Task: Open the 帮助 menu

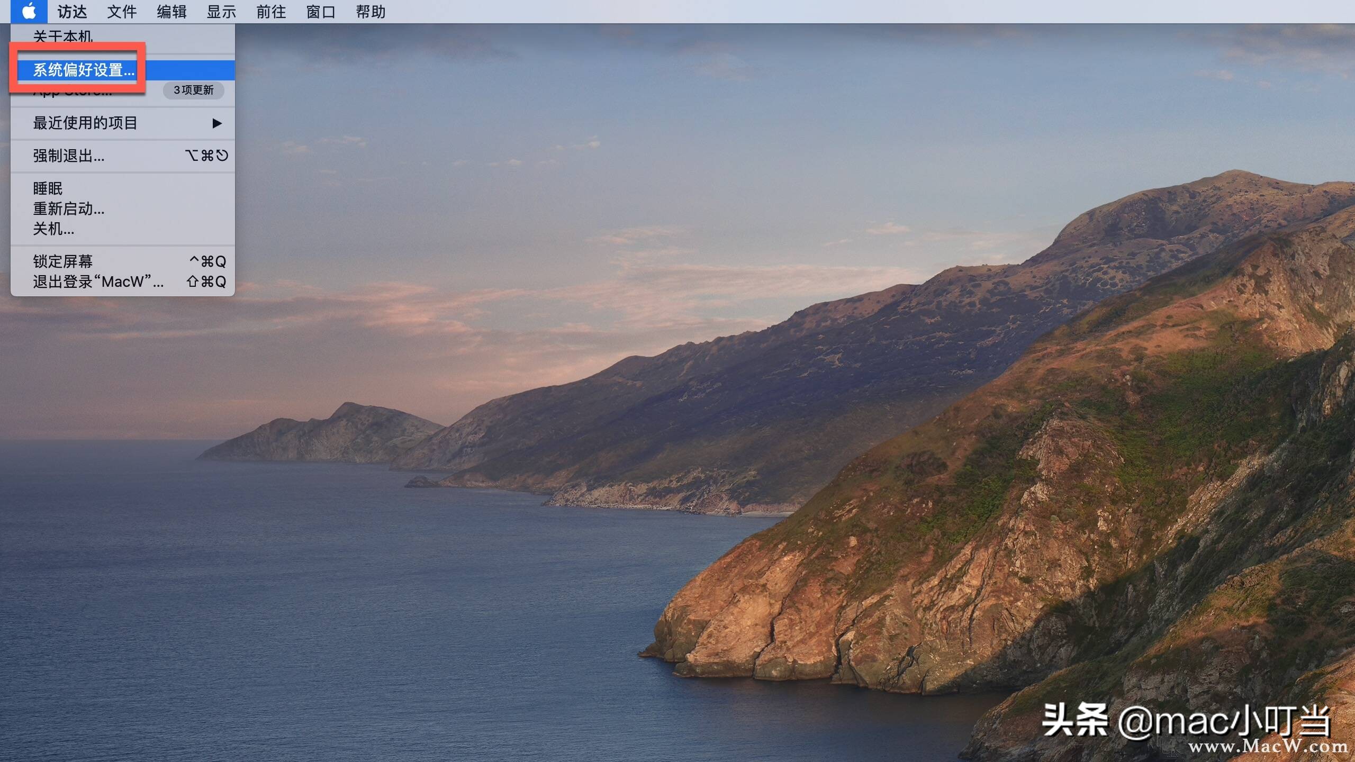Action: pyautogui.click(x=371, y=11)
